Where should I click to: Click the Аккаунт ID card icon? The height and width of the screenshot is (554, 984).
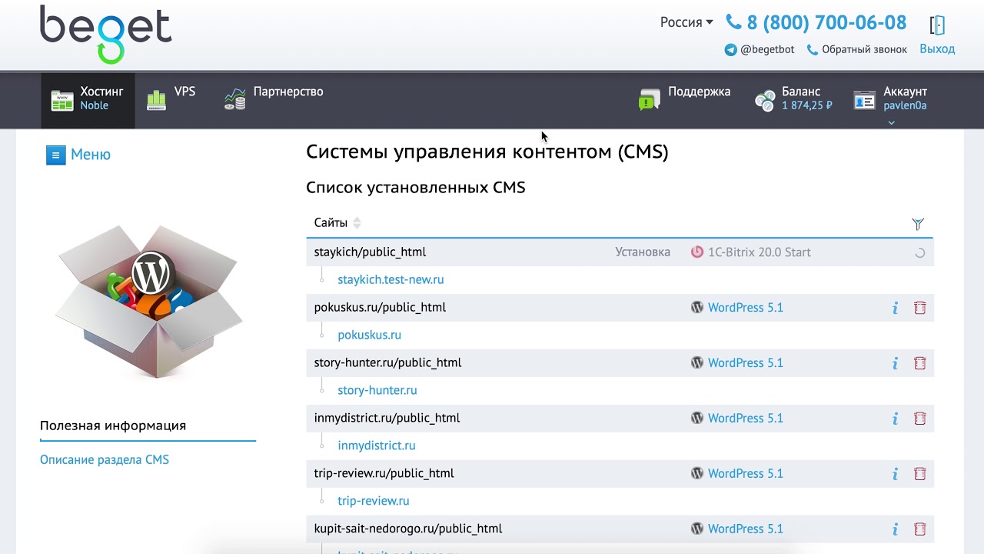(865, 100)
